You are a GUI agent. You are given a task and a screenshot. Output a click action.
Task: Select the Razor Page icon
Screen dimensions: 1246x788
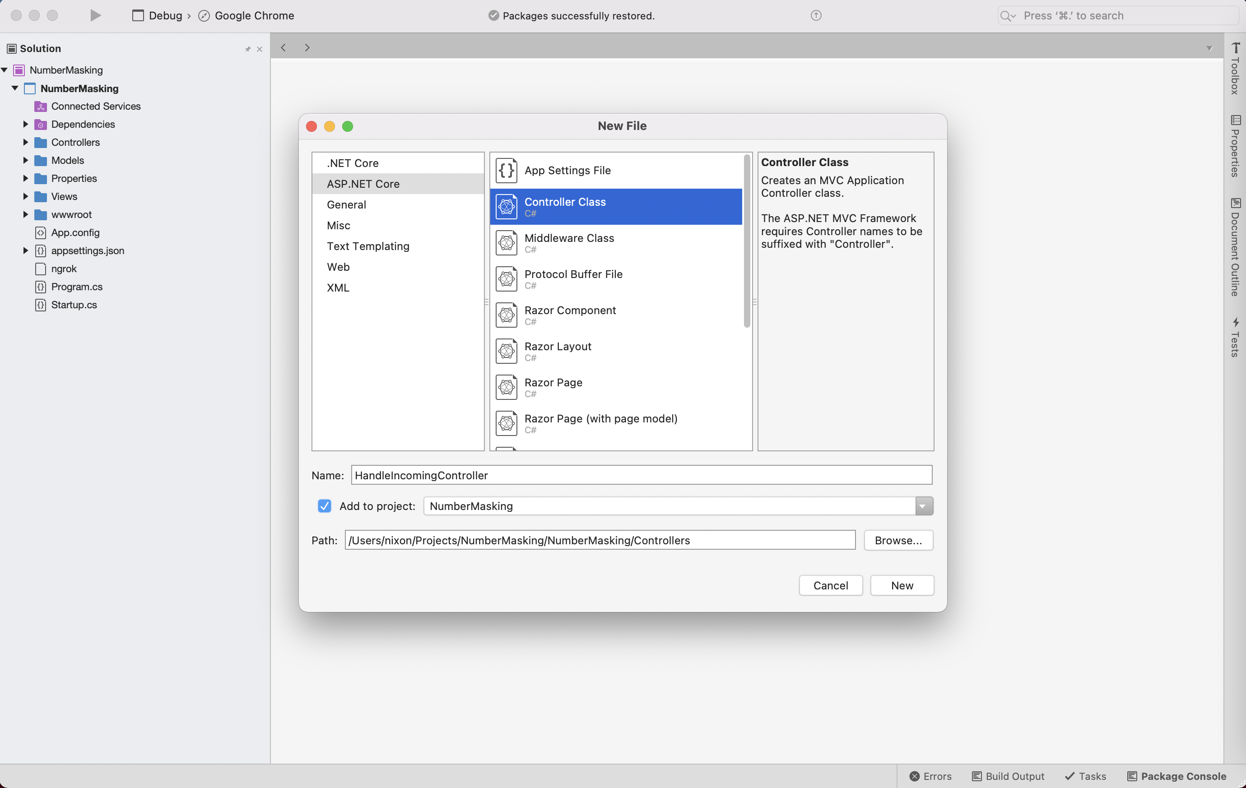pos(506,387)
